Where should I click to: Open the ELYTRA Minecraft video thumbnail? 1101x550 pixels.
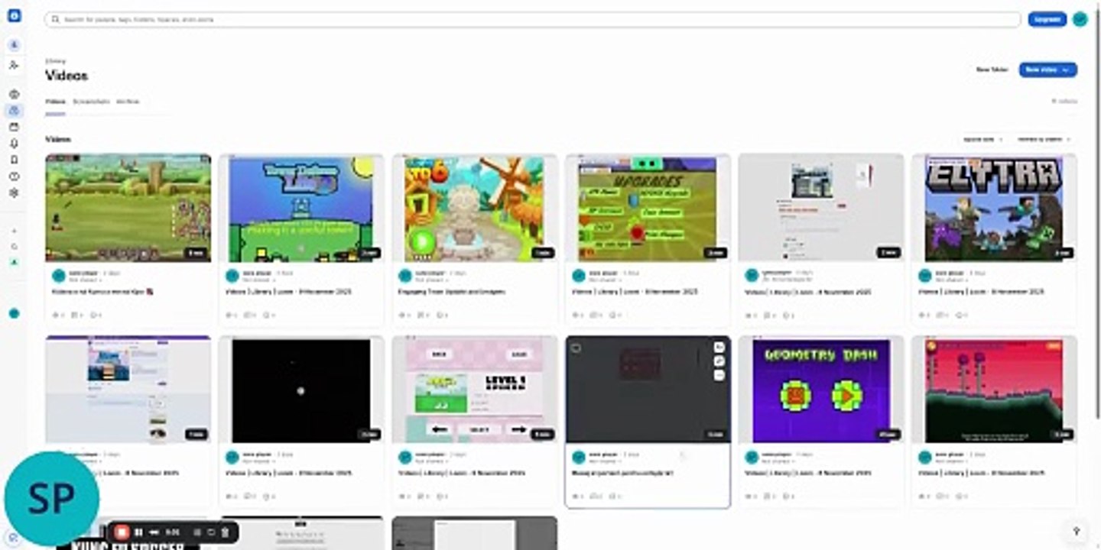(x=994, y=208)
